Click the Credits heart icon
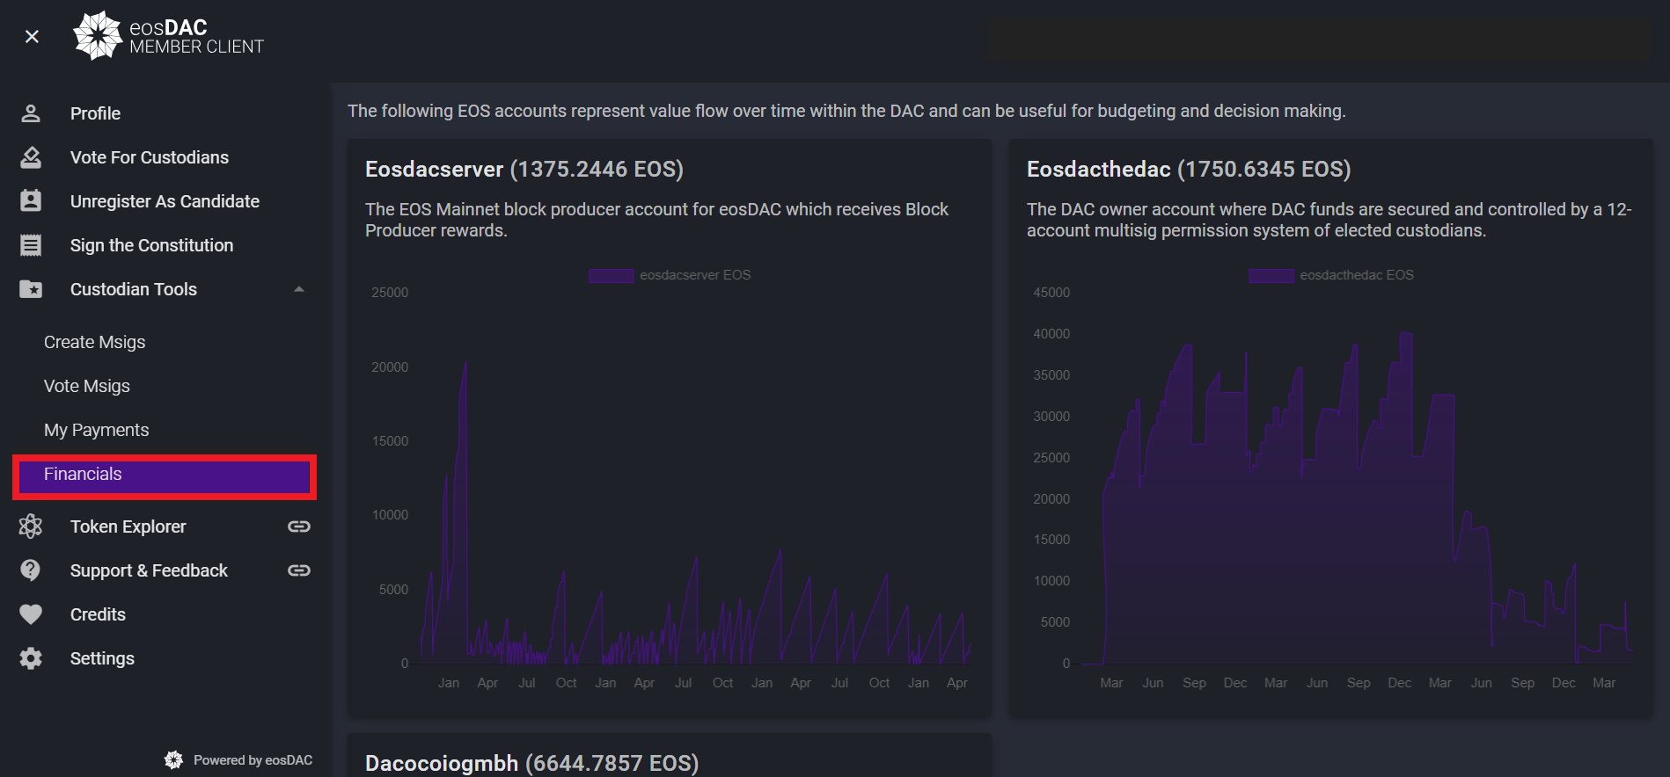1670x777 pixels. (x=31, y=614)
